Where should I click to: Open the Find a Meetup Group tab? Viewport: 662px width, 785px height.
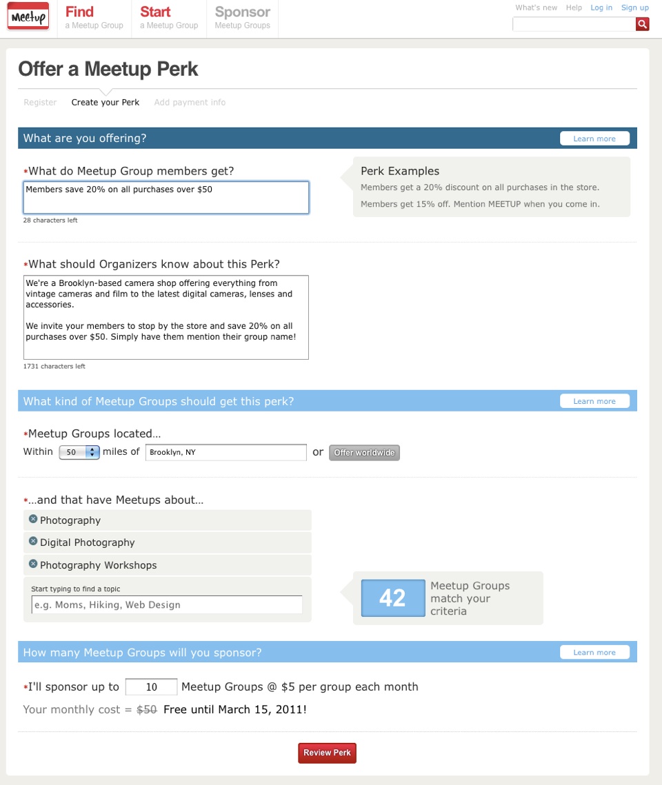coord(94,18)
